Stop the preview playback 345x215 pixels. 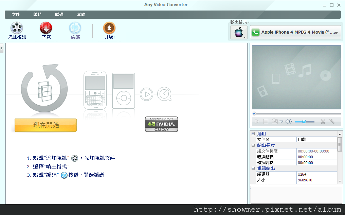pos(266,122)
